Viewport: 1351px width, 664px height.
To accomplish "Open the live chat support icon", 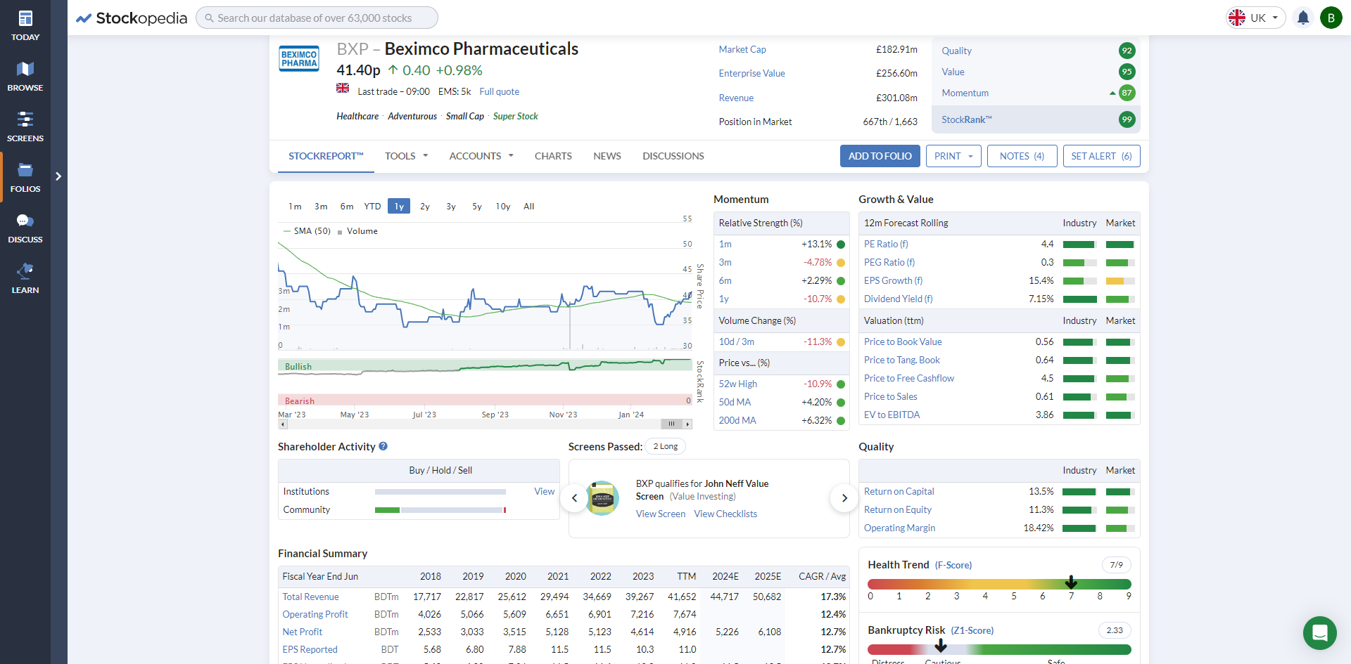I will click(1319, 632).
